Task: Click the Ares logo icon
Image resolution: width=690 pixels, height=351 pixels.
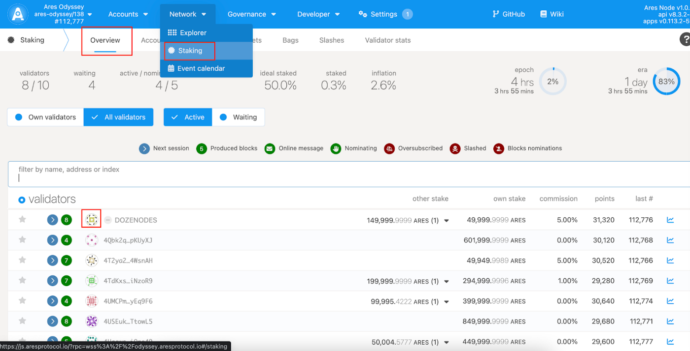Action: tap(18, 14)
